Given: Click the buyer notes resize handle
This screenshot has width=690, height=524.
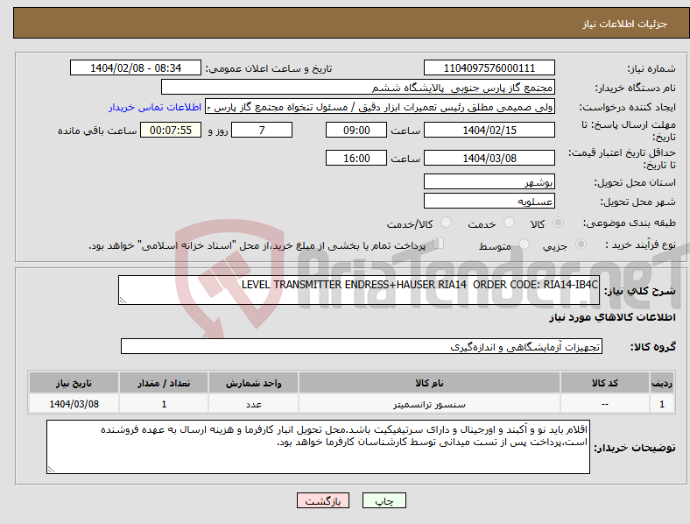Looking at the screenshot, I should (51, 470).
